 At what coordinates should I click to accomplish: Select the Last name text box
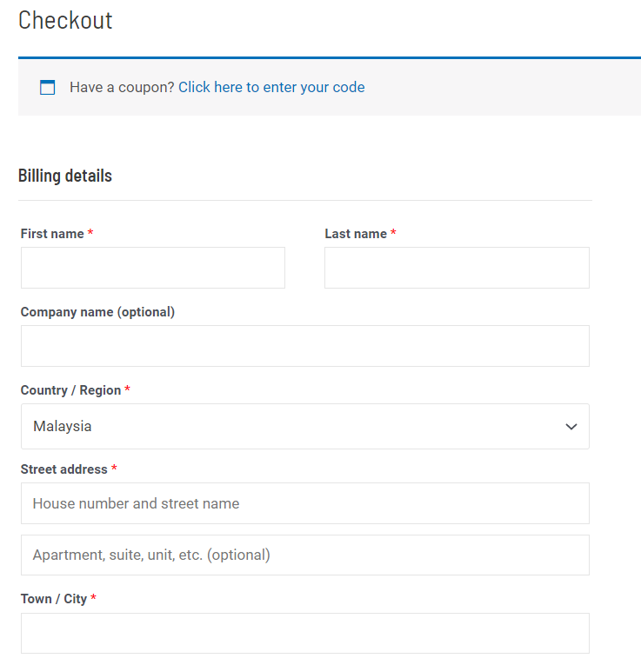[457, 268]
